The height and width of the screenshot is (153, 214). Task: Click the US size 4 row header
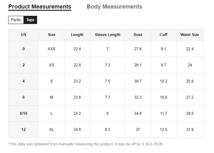(23, 81)
